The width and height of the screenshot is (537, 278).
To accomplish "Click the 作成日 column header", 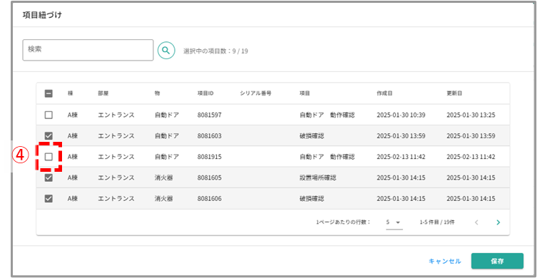I will tap(384, 93).
